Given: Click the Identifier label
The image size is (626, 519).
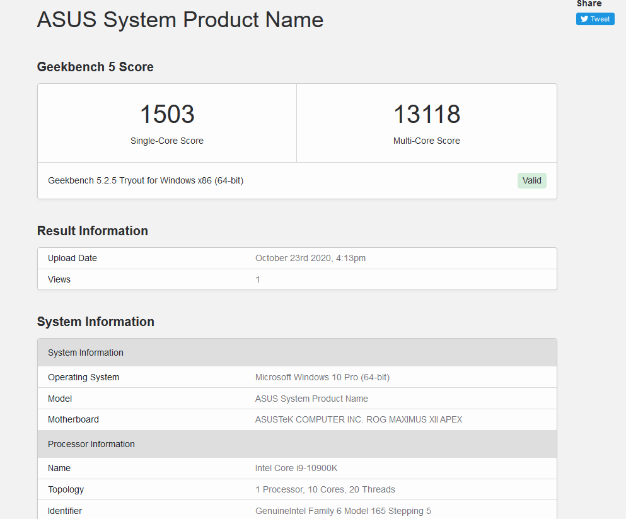Looking at the screenshot, I should pos(65,511).
